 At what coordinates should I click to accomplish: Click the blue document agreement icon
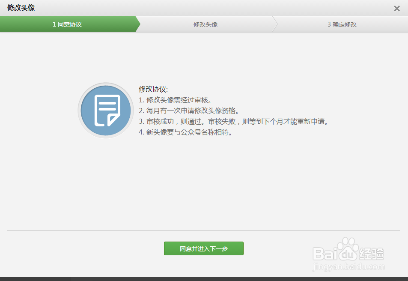pyautogui.click(x=105, y=110)
